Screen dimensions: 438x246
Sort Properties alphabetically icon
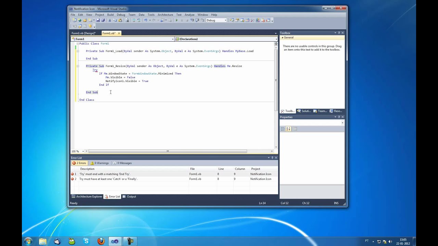tap(288, 129)
